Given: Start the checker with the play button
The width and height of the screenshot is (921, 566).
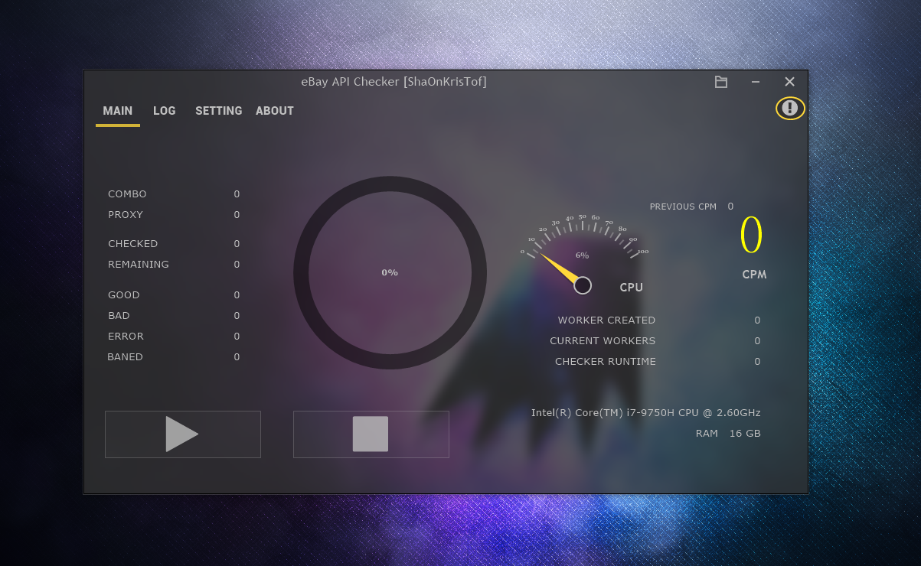Looking at the screenshot, I should 183,434.
